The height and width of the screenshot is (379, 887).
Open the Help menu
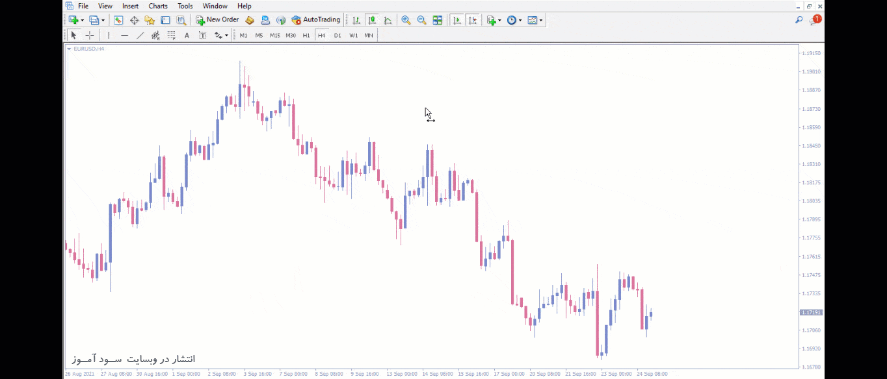click(x=245, y=6)
